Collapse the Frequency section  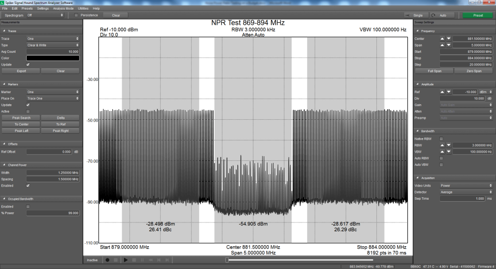tap(417, 31)
